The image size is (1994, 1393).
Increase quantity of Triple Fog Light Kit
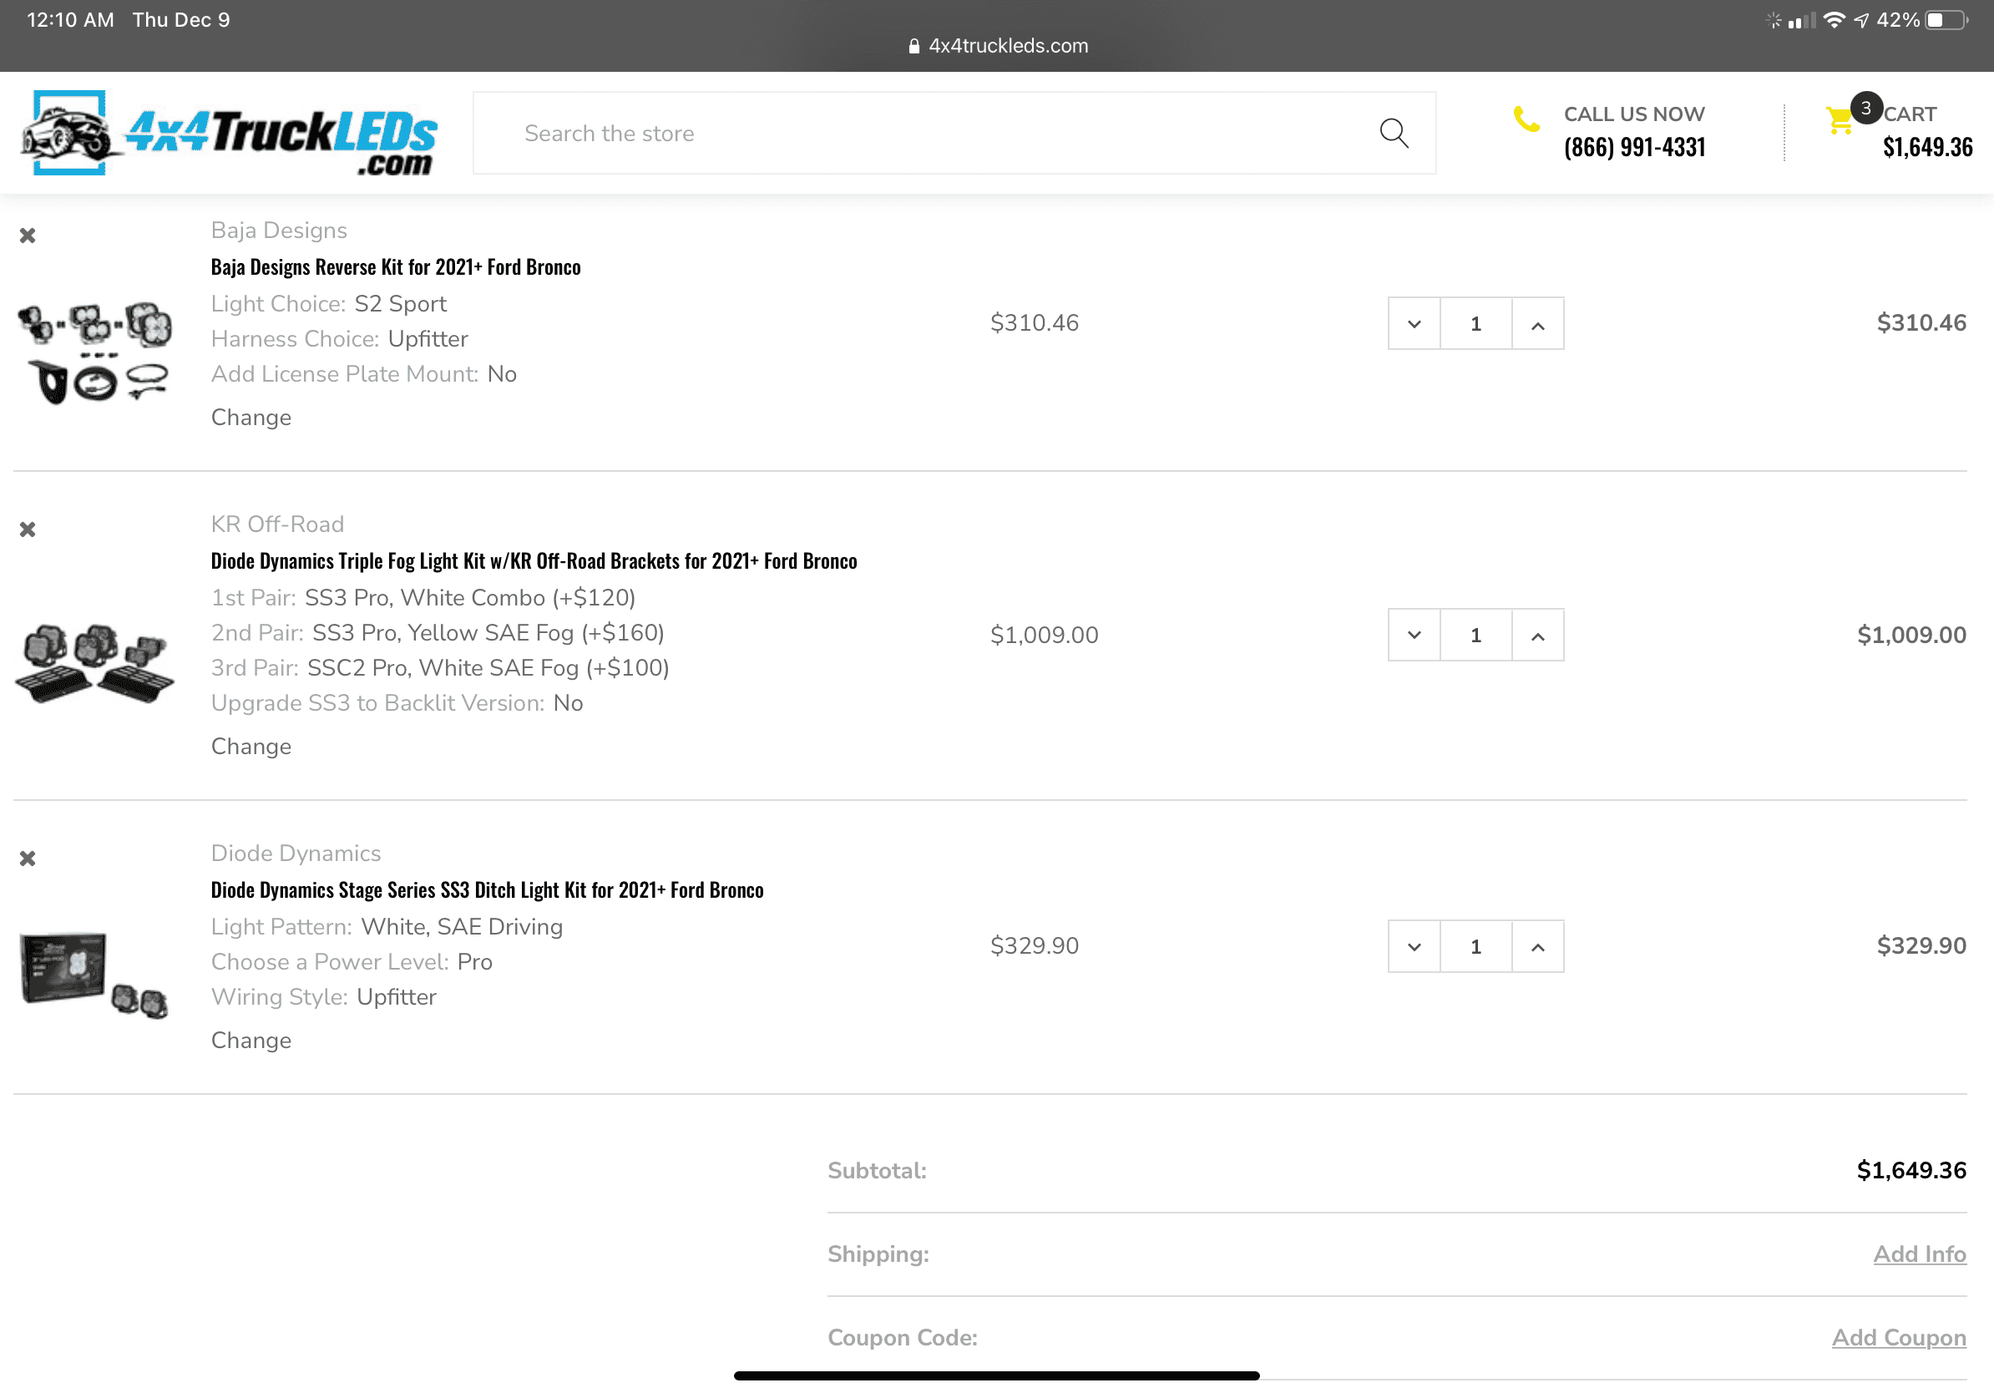[x=1537, y=635]
